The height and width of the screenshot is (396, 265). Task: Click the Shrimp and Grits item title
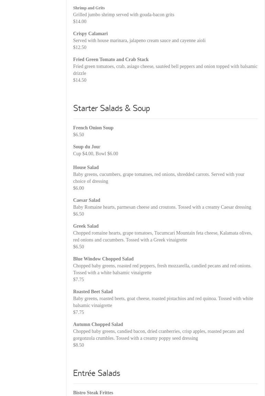coord(89,8)
